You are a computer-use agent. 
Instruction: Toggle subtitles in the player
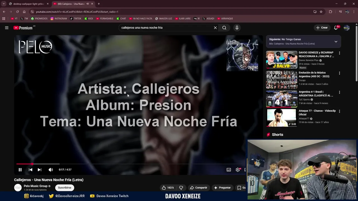(229, 169)
